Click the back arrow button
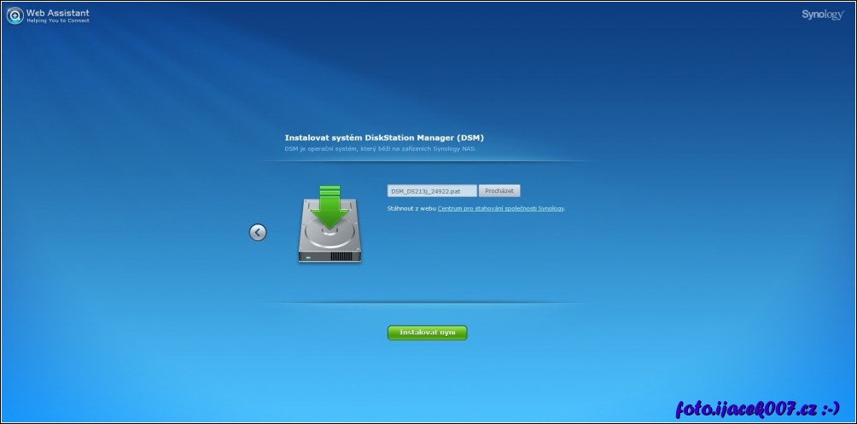This screenshot has width=857, height=424. (x=258, y=232)
